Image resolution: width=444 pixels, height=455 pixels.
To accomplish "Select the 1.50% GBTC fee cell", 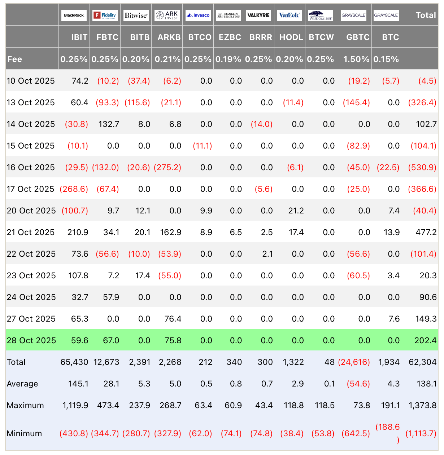I will click(356, 59).
